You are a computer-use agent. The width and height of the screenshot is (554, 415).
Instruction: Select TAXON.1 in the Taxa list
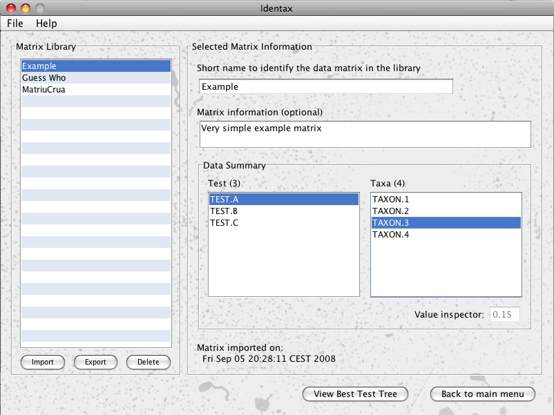(x=446, y=199)
